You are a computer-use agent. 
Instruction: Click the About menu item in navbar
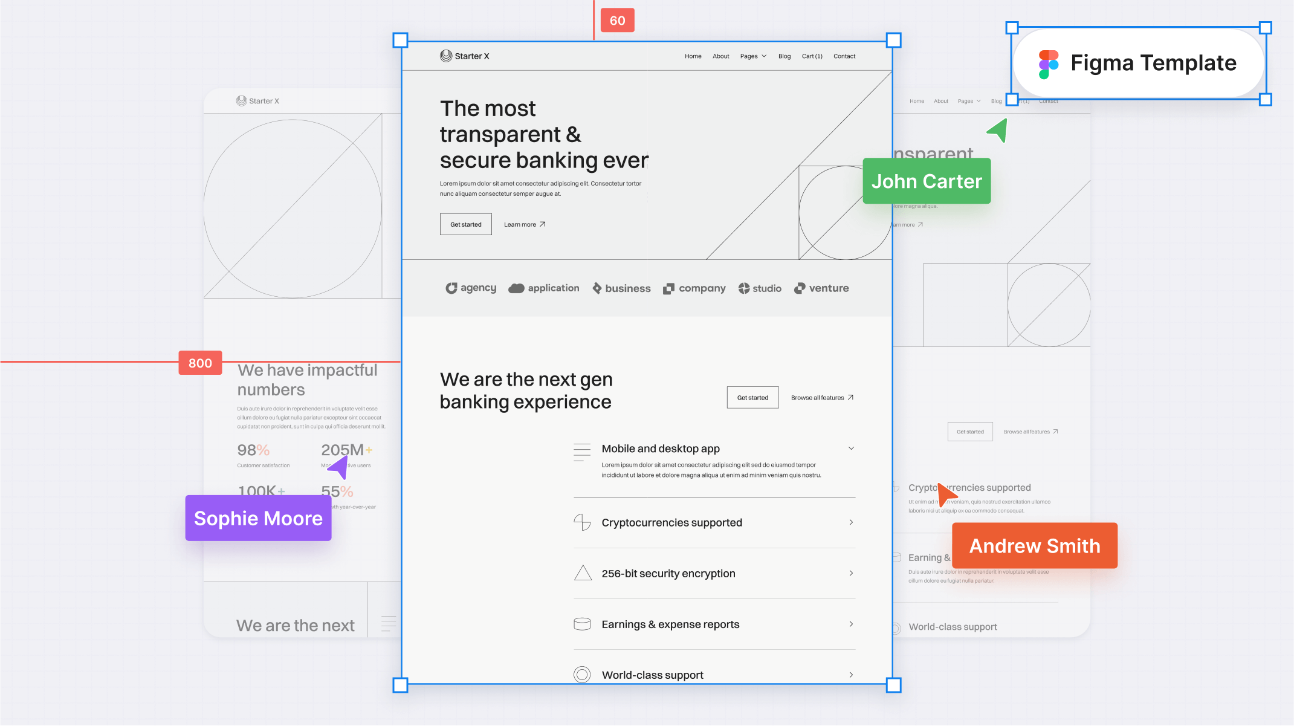pos(721,56)
